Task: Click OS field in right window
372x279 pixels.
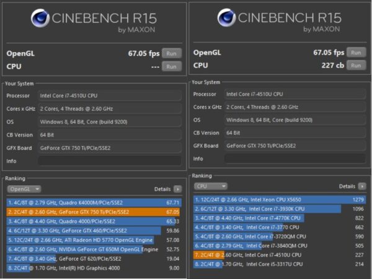Action: [295, 120]
